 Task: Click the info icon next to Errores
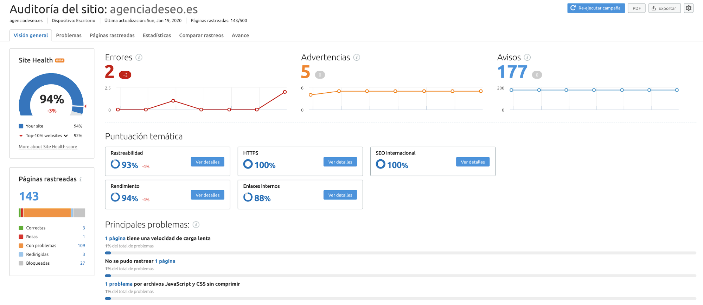(139, 58)
